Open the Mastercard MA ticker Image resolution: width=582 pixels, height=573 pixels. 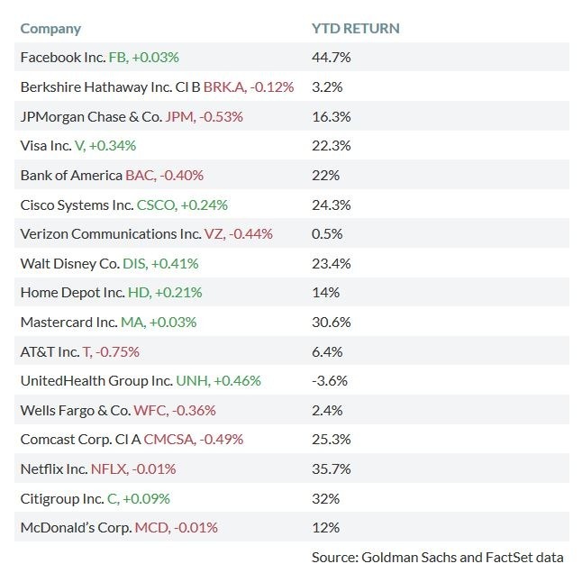click(132, 322)
